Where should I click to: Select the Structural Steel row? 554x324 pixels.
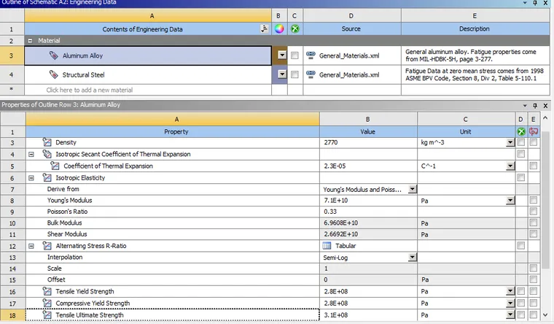coord(148,74)
